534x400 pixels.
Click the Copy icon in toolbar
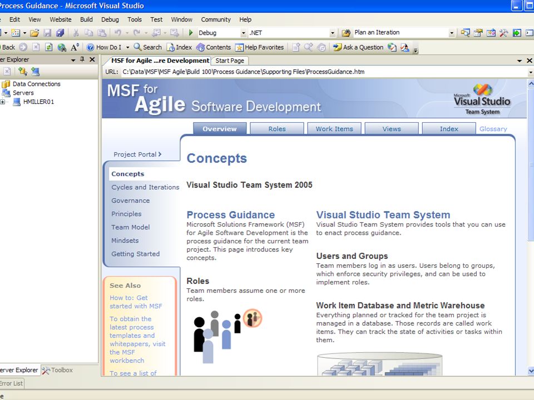pyautogui.click(x=88, y=33)
